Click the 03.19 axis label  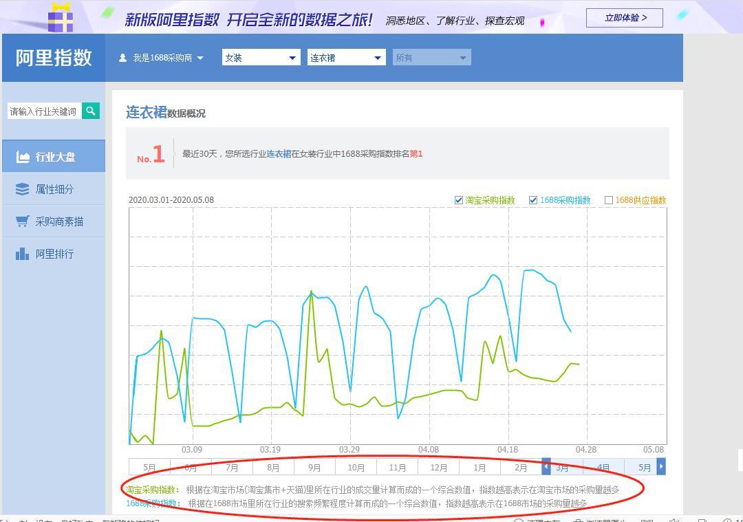pyautogui.click(x=270, y=450)
